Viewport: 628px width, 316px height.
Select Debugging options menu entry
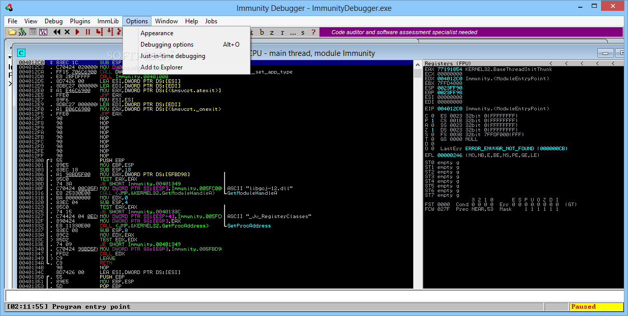[x=187, y=45]
